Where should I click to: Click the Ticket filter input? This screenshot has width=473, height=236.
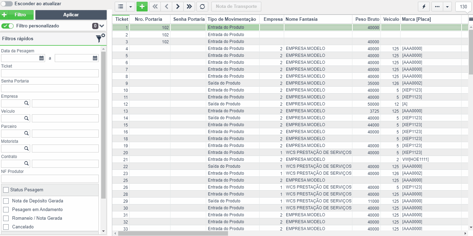click(50, 73)
